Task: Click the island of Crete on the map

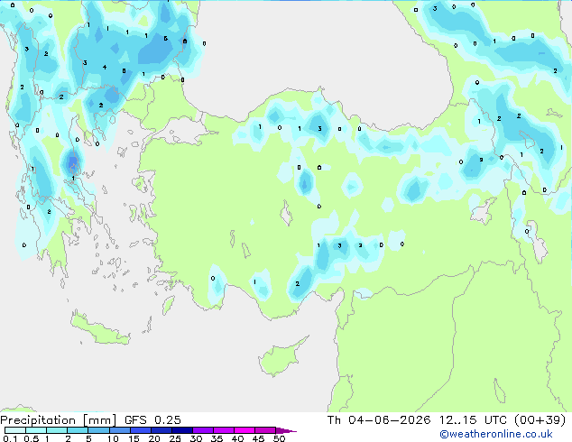Action: [x=99, y=329]
